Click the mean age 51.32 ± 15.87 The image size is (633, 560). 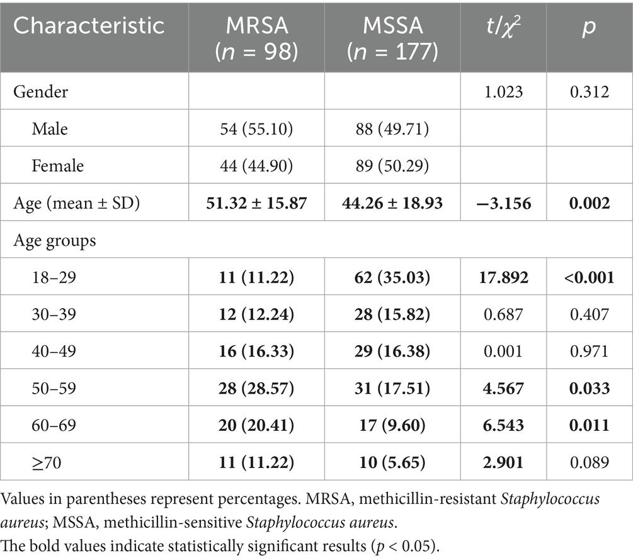[256, 203]
